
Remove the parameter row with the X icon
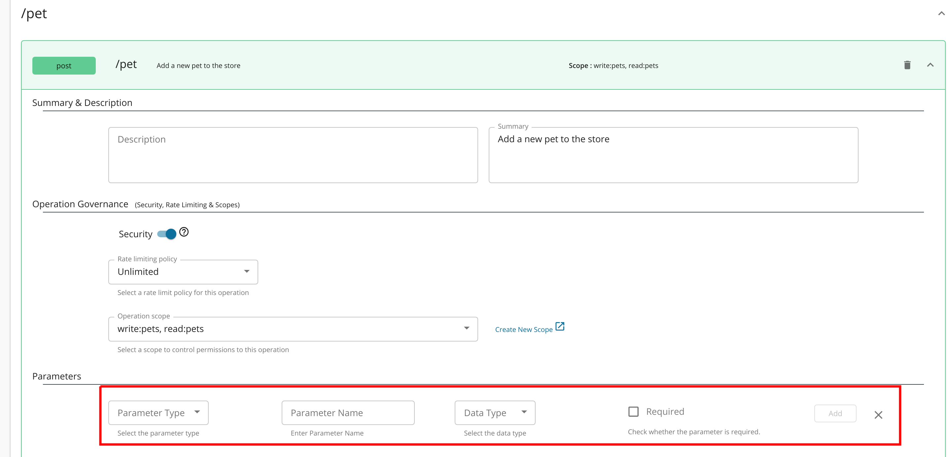(878, 415)
